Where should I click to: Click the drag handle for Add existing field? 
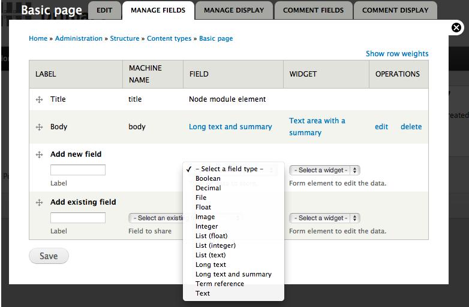tap(39, 202)
